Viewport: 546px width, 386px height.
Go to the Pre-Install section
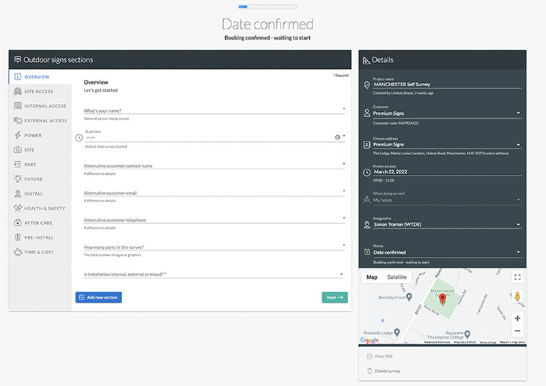(x=39, y=238)
